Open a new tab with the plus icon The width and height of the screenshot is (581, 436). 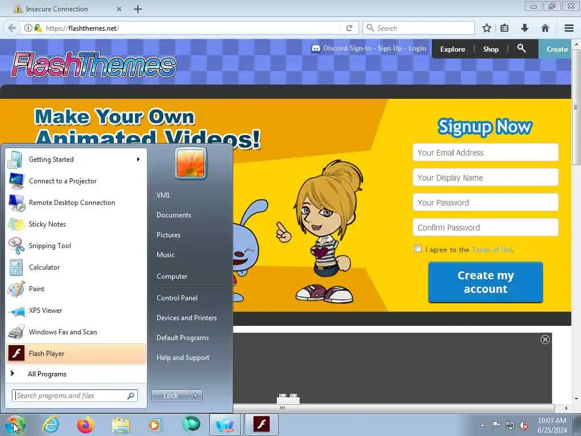[138, 9]
